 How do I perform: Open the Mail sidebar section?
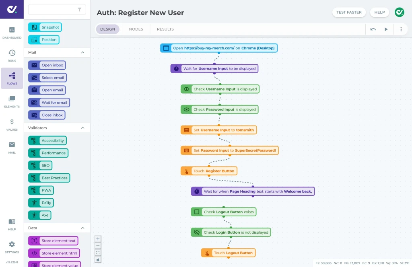click(x=12, y=148)
